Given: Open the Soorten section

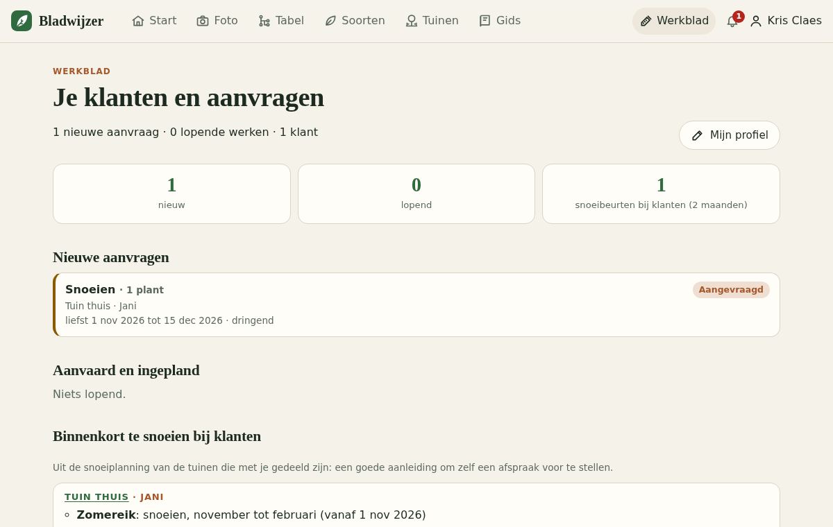Looking at the screenshot, I should click(355, 21).
